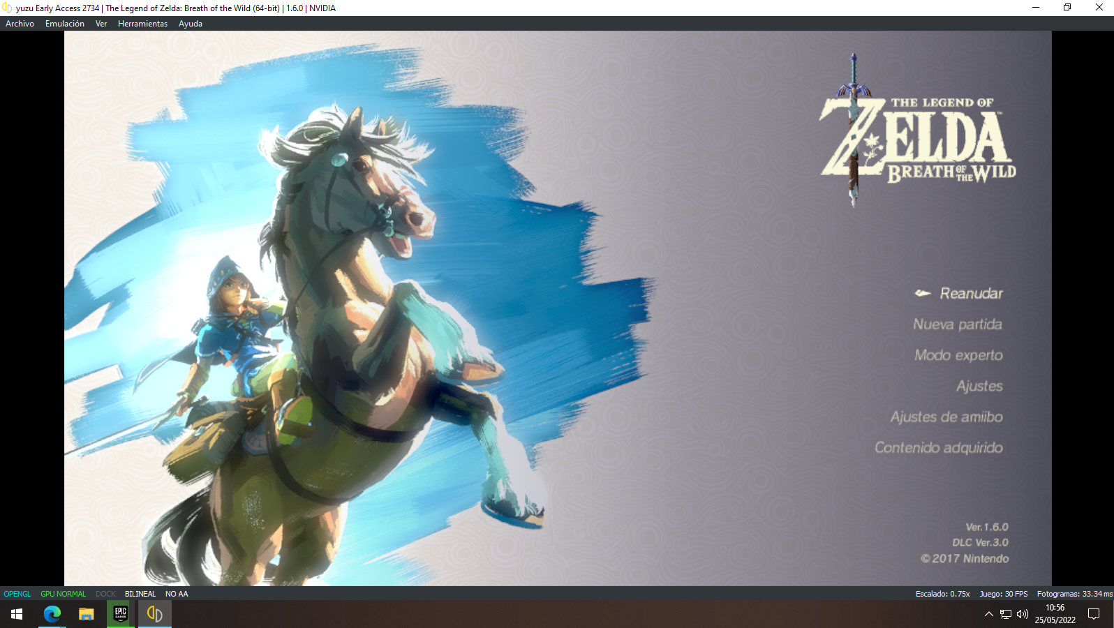The height and width of the screenshot is (628, 1114).
Task: Select Modo experto option
Action: (x=958, y=355)
